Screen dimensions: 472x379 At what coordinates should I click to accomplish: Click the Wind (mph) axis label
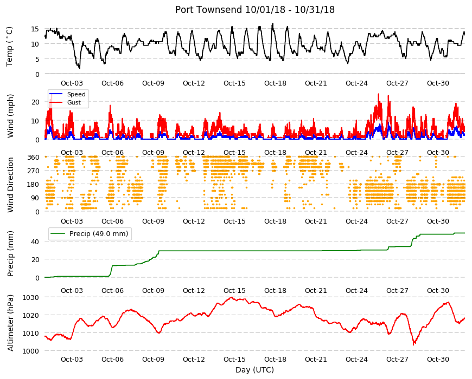pos(10,116)
